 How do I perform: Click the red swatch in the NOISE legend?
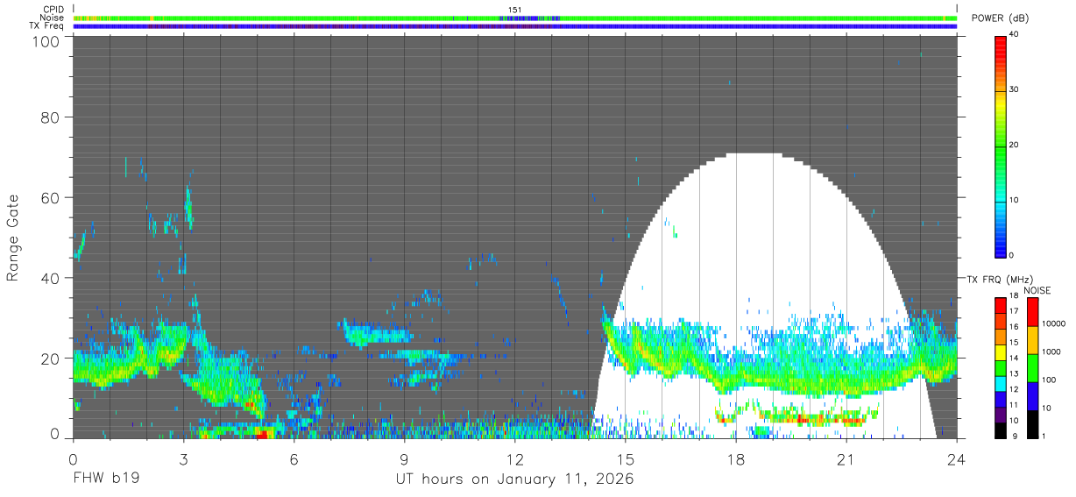coord(1032,311)
